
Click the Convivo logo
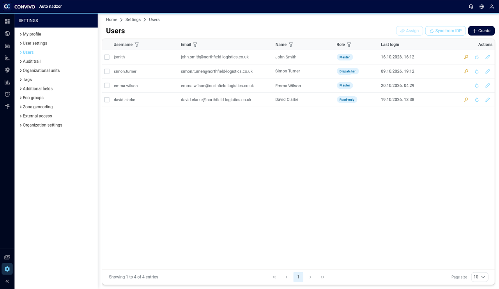[19, 7]
